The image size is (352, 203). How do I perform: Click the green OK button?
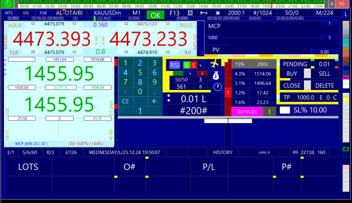coord(155,15)
